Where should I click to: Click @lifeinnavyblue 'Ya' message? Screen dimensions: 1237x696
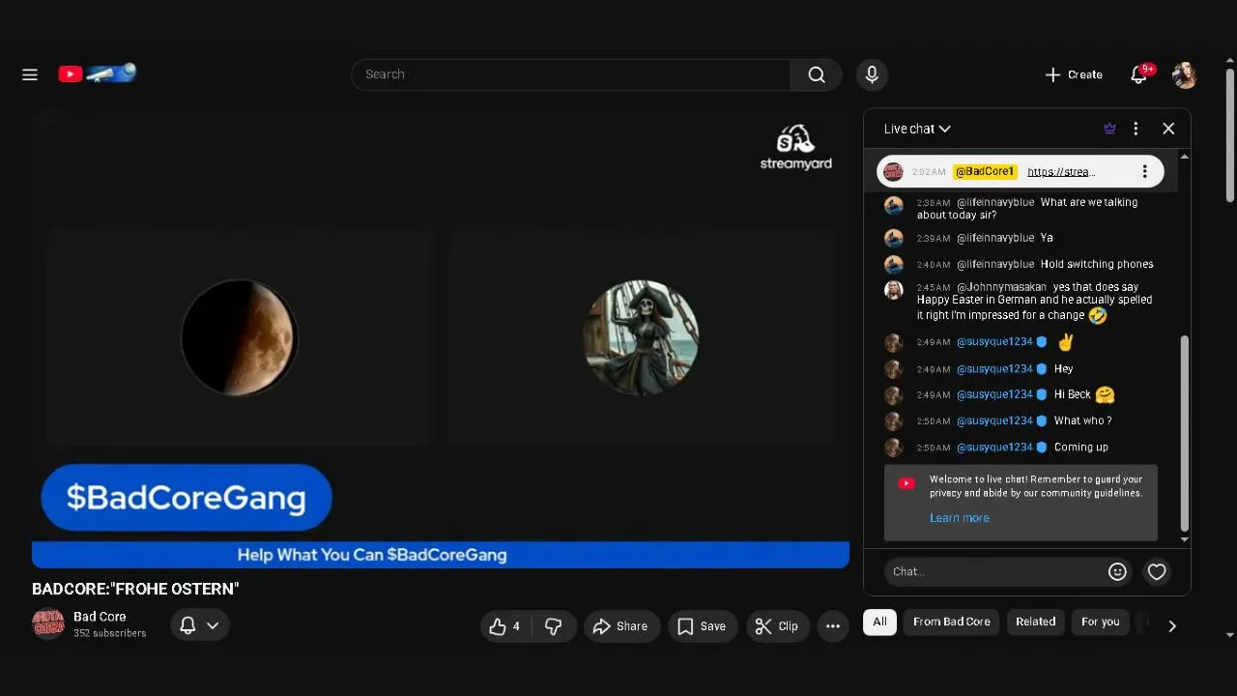1047,238
